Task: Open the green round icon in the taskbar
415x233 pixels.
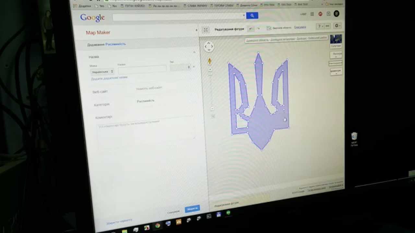Action: (228, 213)
